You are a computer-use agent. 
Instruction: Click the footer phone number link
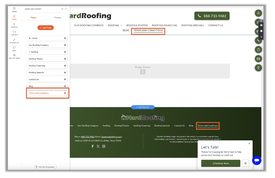tap(87, 137)
